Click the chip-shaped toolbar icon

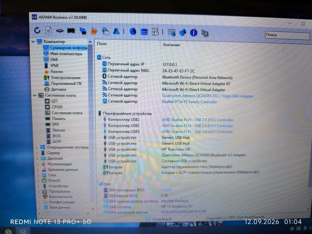(x=60, y=31)
